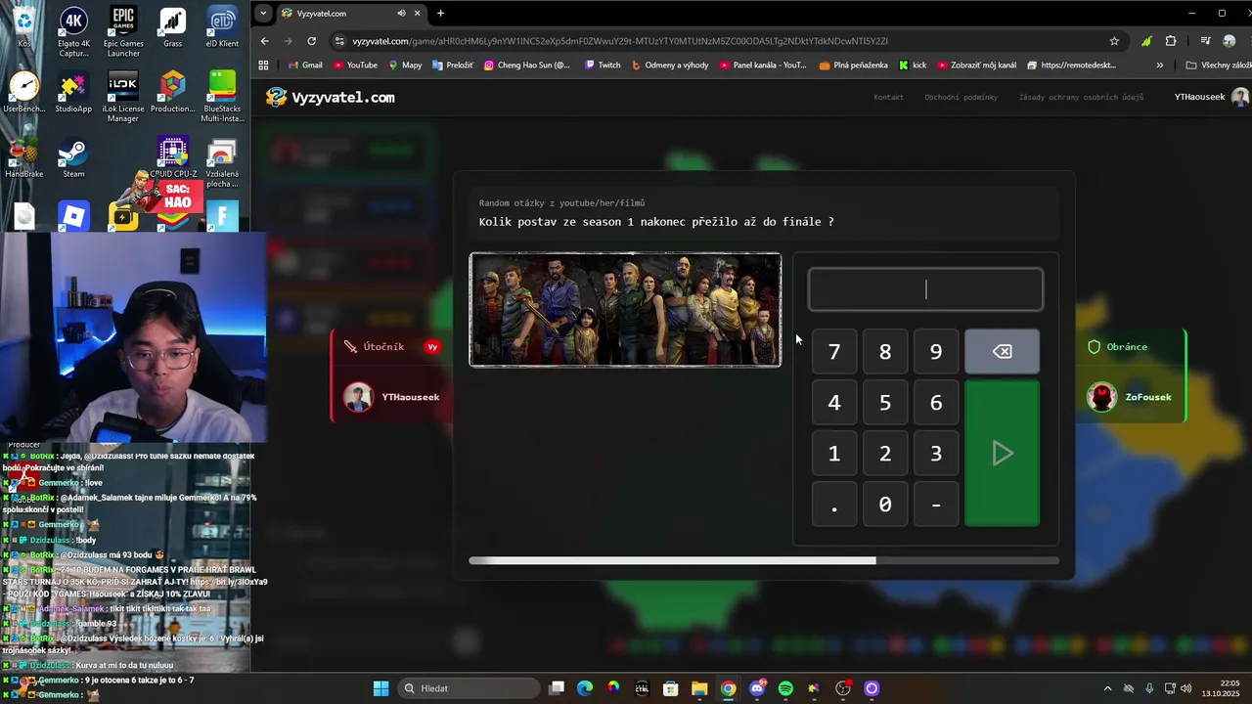Open a new browser tab
The image size is (1252, 704).
tap(440, 14)
